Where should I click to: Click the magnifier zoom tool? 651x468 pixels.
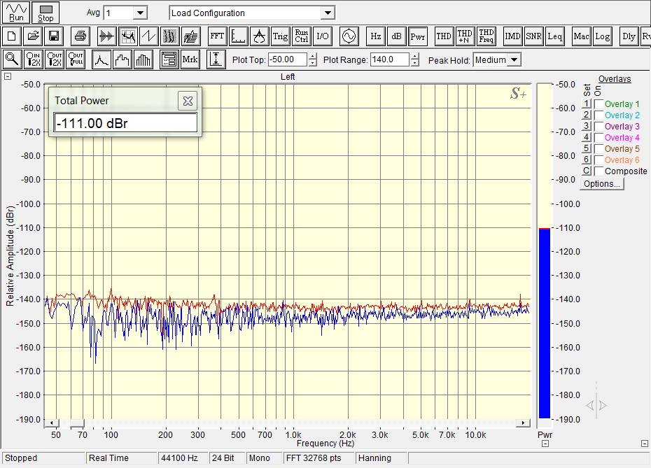pyautogui.click(x=11, y=59)
